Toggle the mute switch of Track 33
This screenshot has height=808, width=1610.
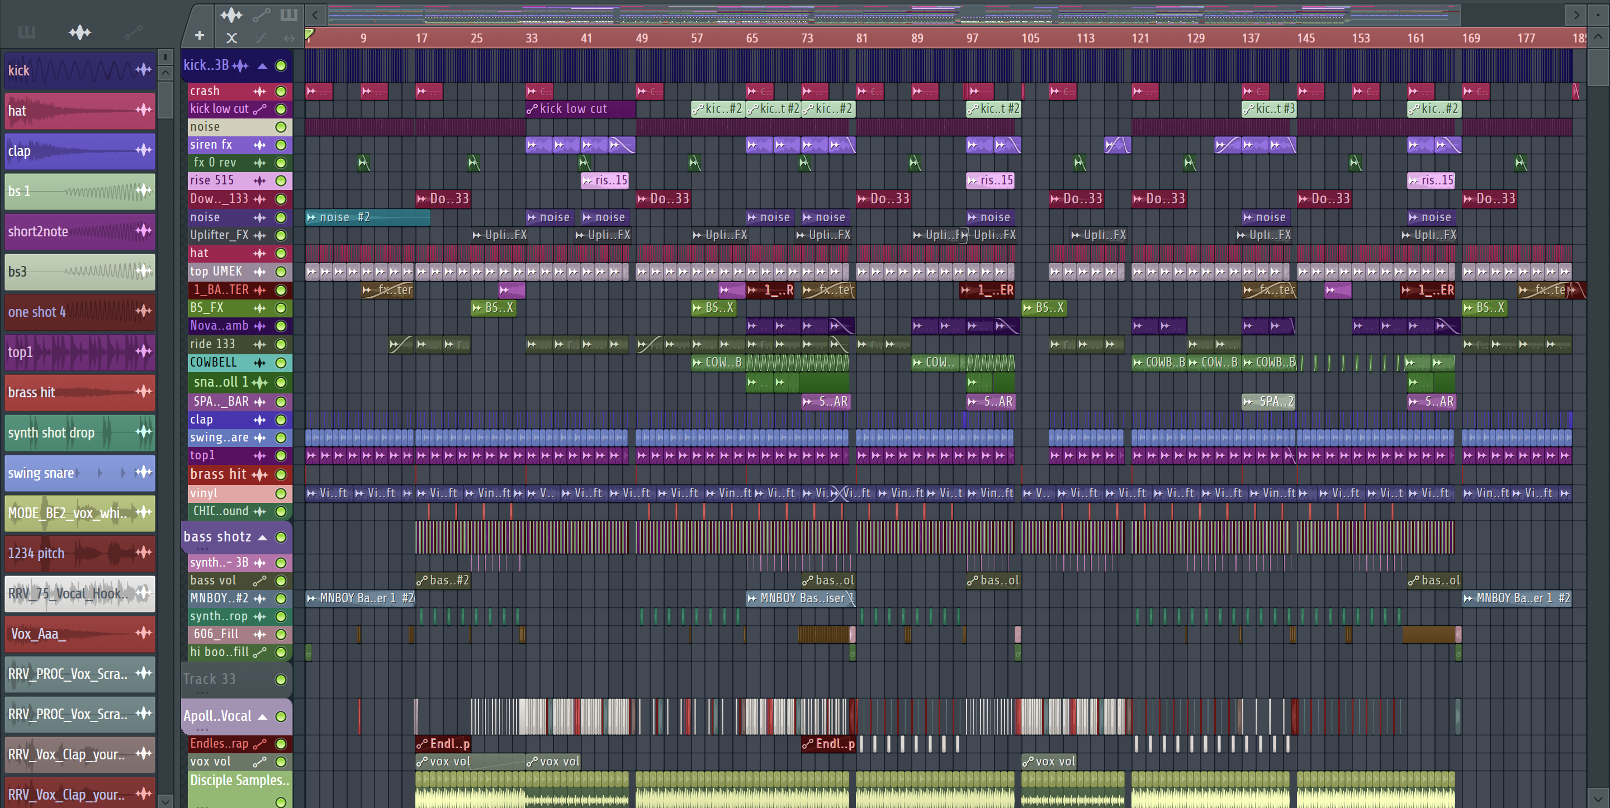pos(281,679)
